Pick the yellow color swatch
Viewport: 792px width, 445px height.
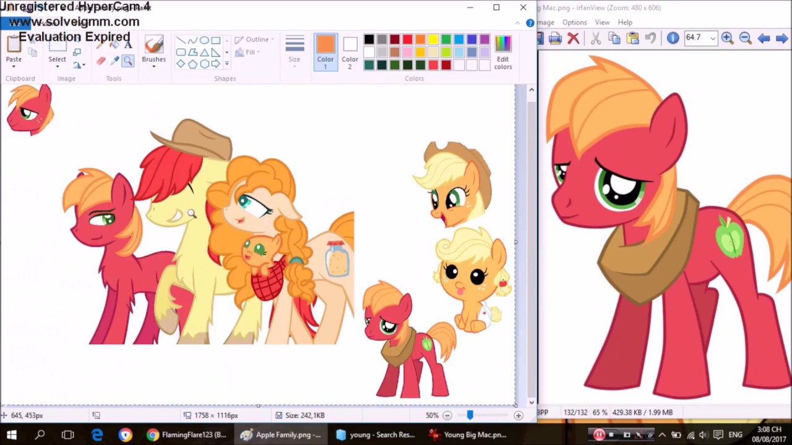tap(433, 40)
